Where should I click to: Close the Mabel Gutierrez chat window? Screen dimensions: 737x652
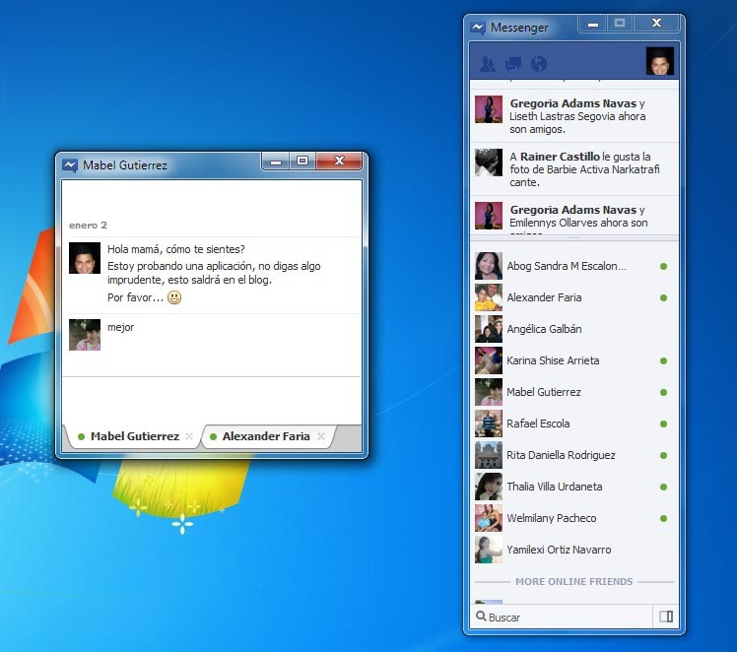(x=339, y=162)
